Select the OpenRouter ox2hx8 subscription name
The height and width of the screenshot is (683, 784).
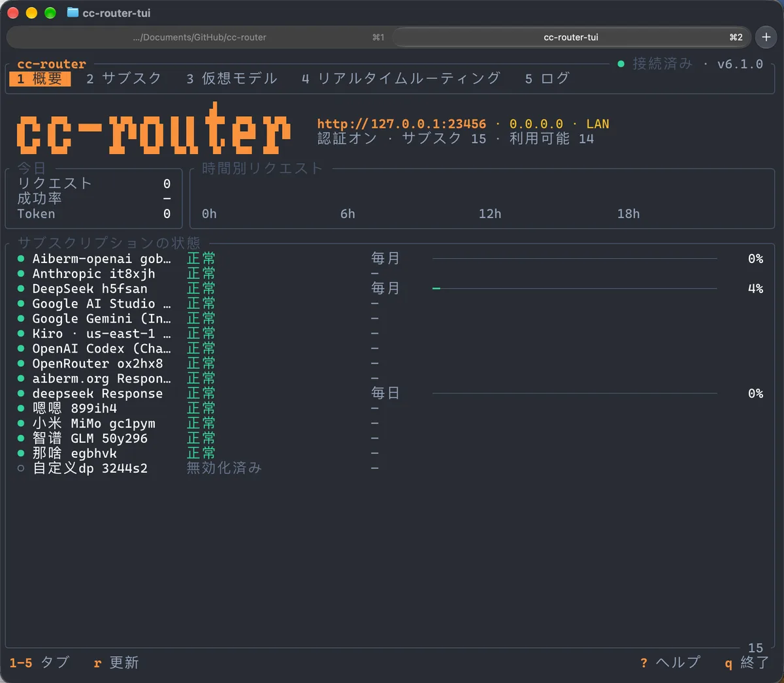(x=98, y=364)
